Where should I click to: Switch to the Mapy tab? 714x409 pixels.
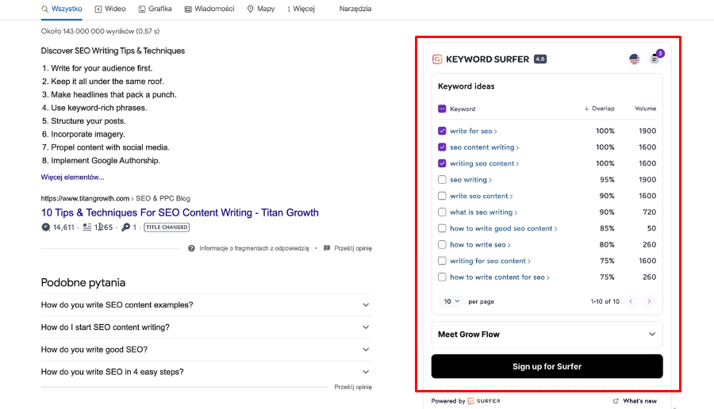point(261,9)
